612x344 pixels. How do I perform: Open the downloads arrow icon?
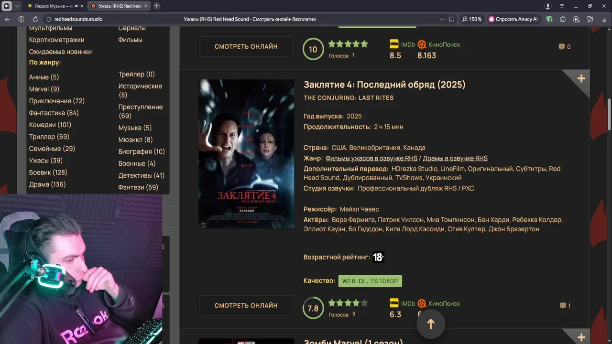click(x=603, y=19)
